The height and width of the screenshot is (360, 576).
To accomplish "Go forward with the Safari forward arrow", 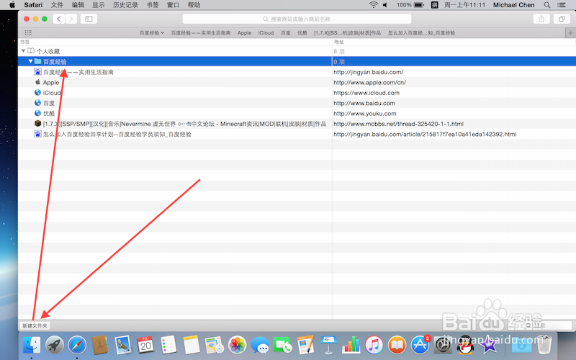I will click(71, 19).
